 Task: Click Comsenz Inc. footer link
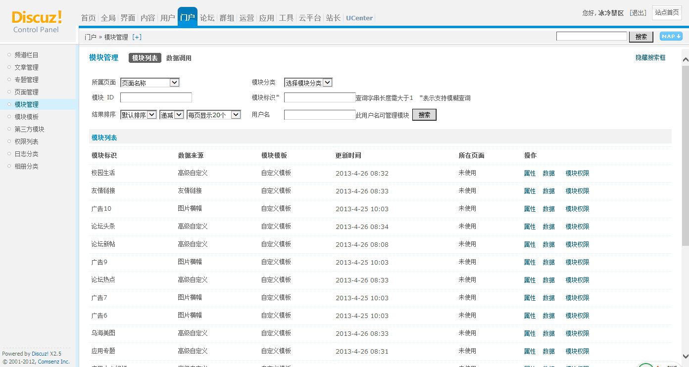coord(53,362)
